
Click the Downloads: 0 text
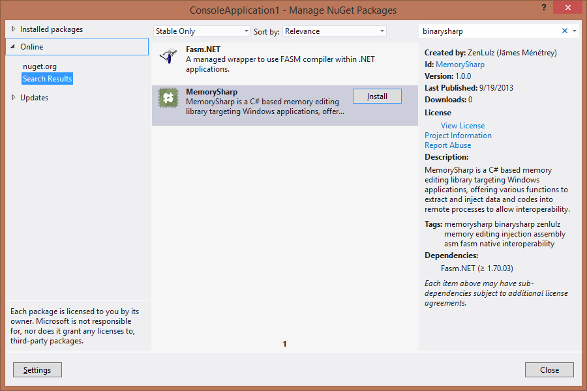point(449,100)
